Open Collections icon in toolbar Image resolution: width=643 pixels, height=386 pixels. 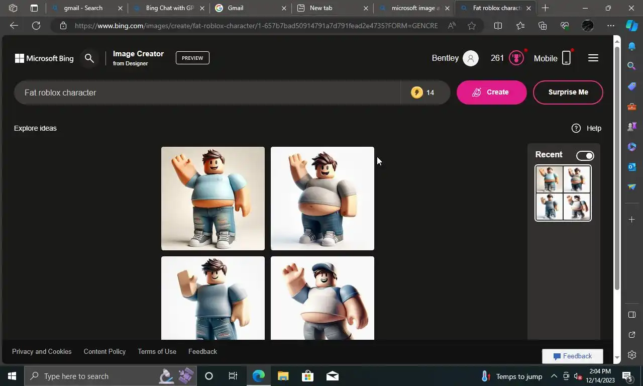pos(542,26)
